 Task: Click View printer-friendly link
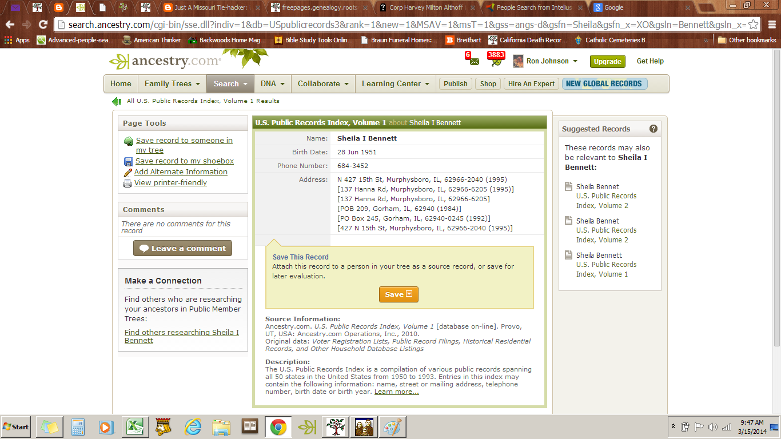click(170, 183)
